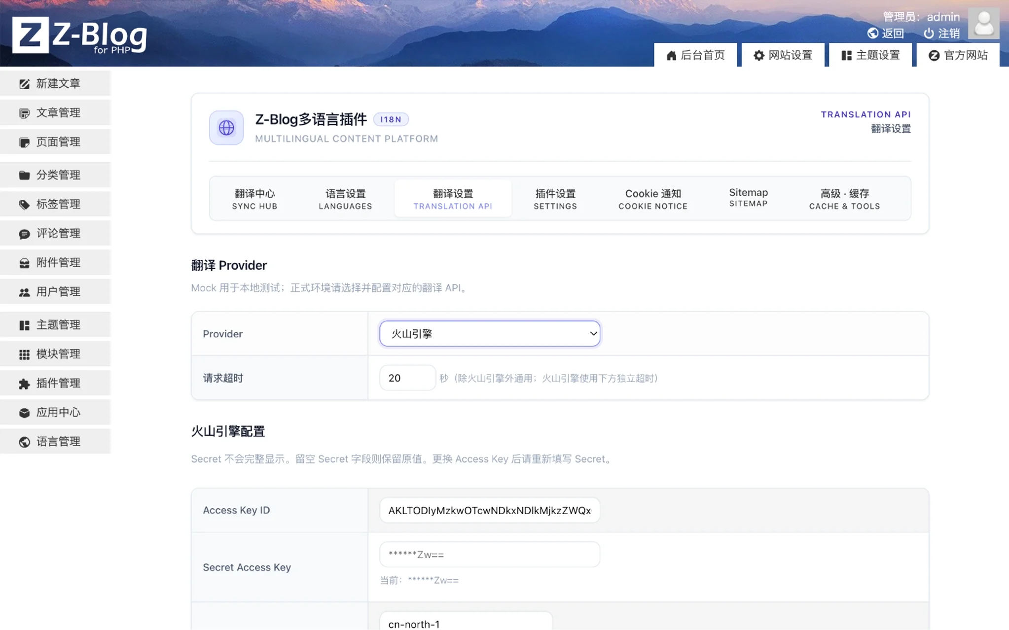Click the I18N badge

coord(391,119)
